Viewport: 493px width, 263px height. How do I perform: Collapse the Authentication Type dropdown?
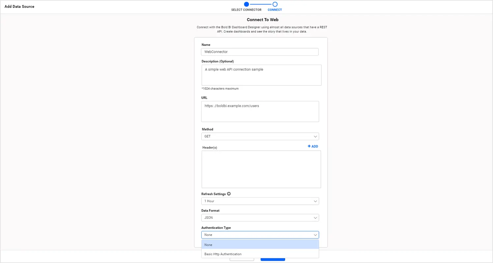pos(315,235)
